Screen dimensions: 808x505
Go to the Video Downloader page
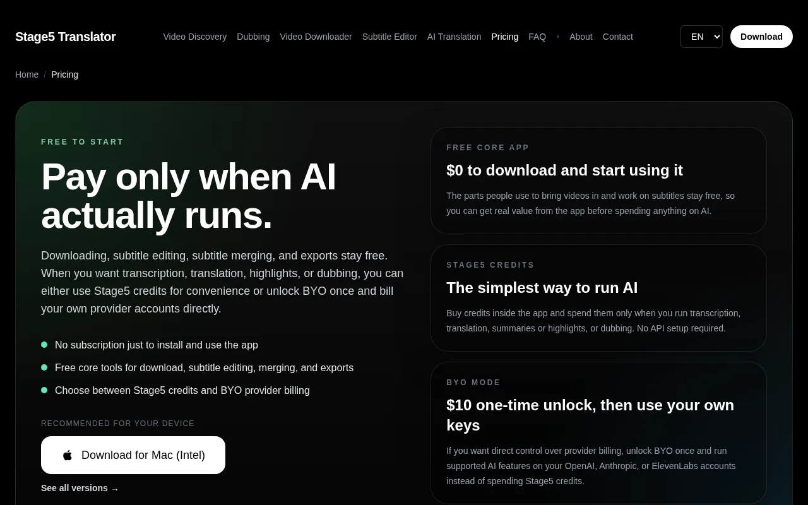[316, 37]
